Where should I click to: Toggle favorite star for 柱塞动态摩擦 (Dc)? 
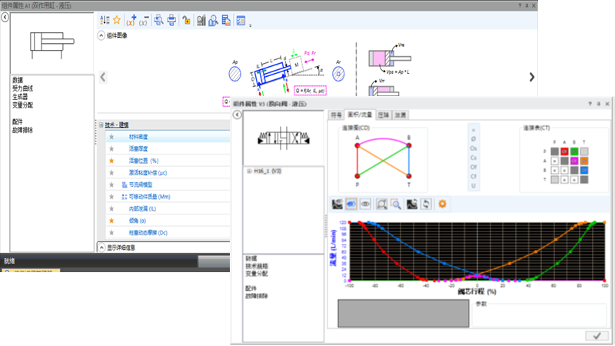(111, 233)
